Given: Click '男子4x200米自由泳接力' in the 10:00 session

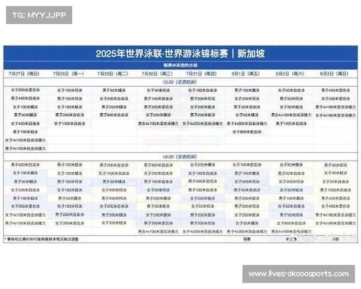Looking at the screenshot, I should [x=247, y=123].
